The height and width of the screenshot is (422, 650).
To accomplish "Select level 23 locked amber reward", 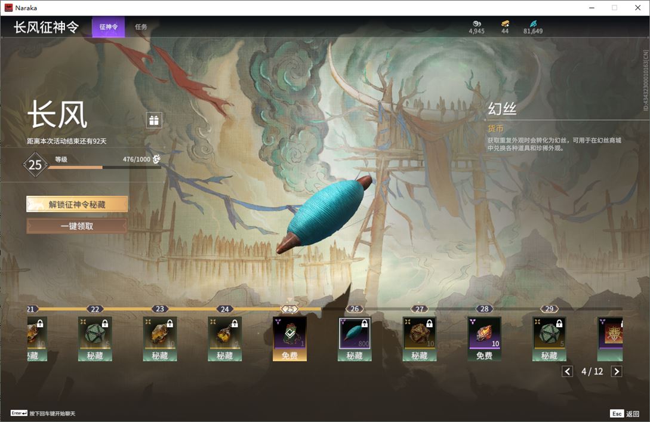I will coord(160,339).
